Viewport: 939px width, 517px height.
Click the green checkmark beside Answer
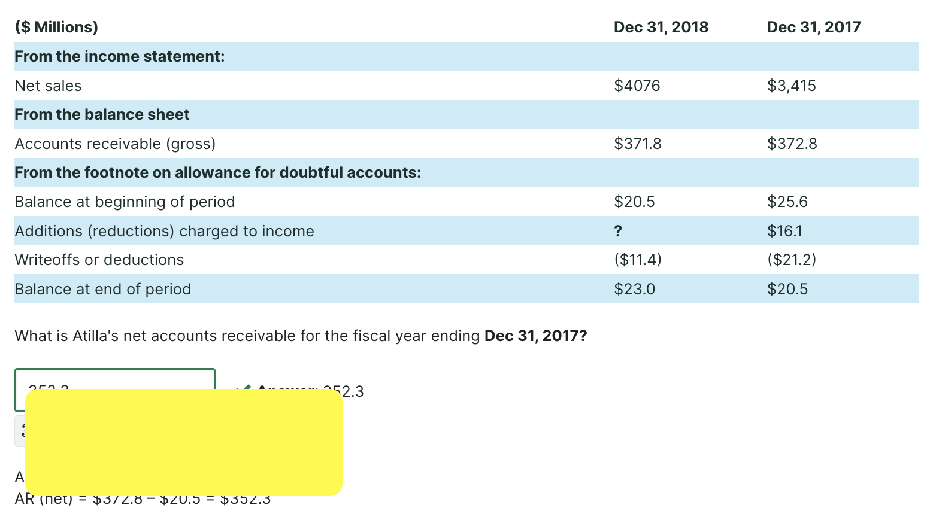[244, 390]
